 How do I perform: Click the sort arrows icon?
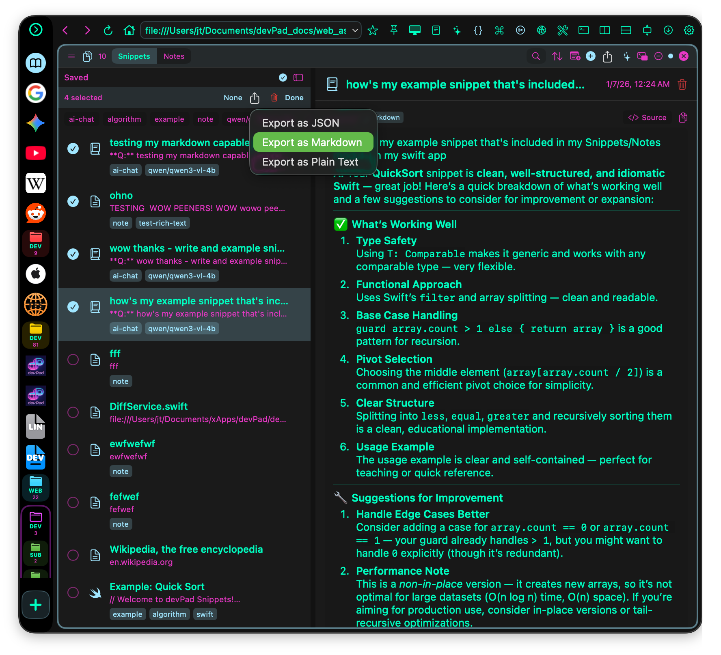coord(557,56)
